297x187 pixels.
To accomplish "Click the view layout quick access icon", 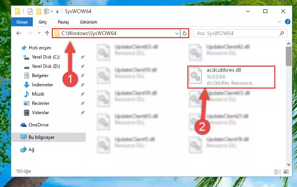I will pos(47,11).
